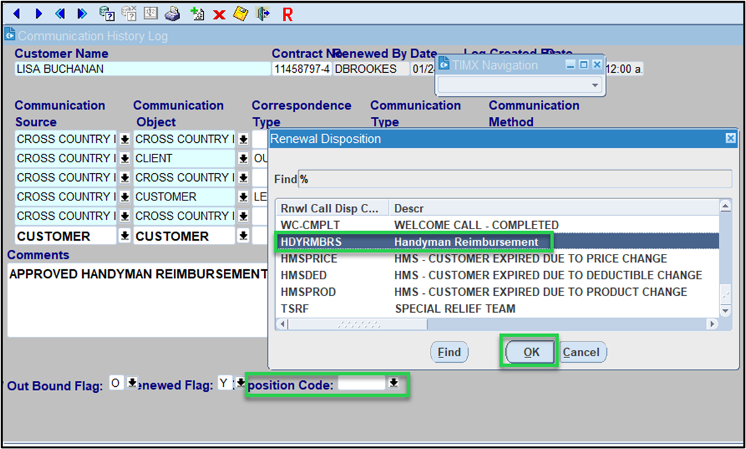Expand the TIMX Navigation combo box
Image resolution: width=746 pixels, height=449 pixels.
(x=595, y=86)
